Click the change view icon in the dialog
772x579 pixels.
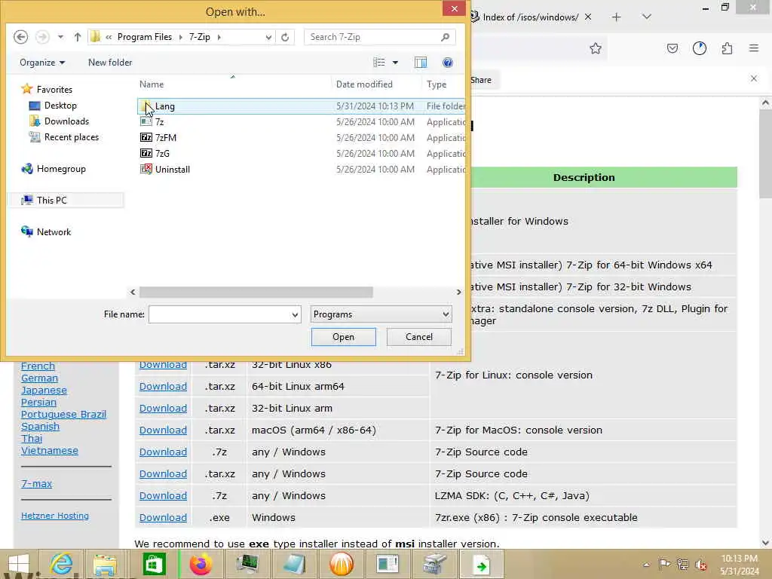(x=379, y=63)
